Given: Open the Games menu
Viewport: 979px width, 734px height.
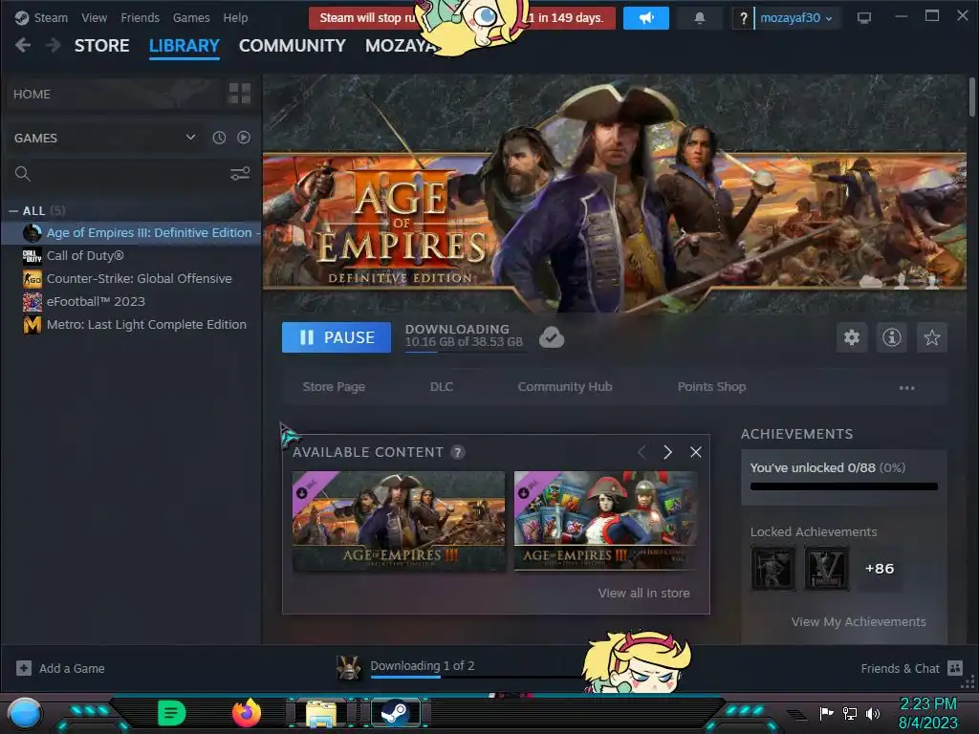Looking at the screenshot, I should click(x=191, y=18).
